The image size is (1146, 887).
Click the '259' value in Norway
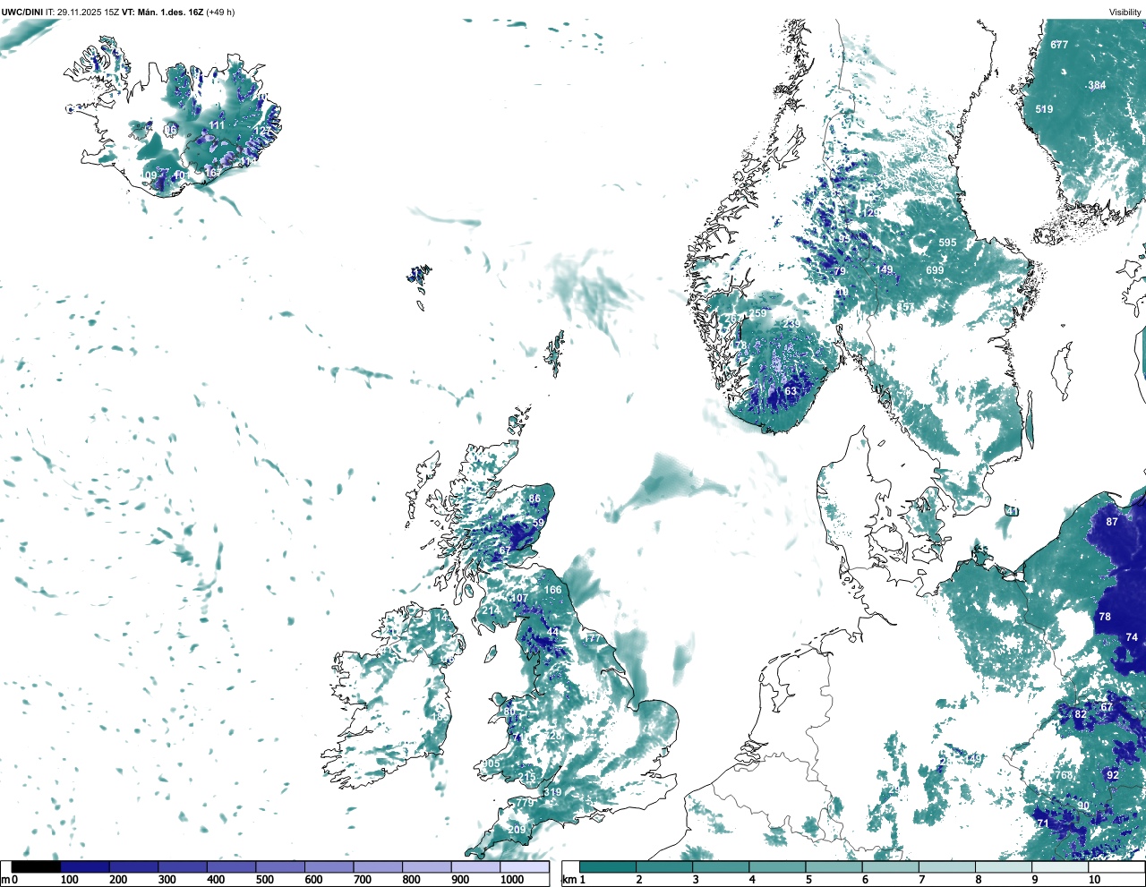(x=758, y=313)
